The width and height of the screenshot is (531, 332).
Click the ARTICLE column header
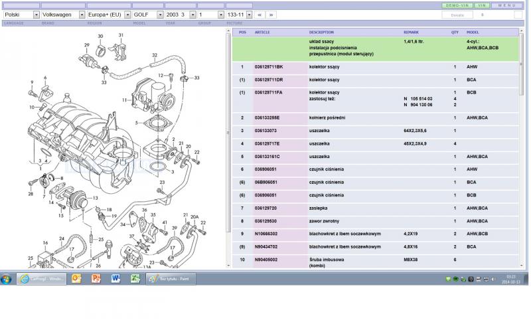[x=262, y=33]
